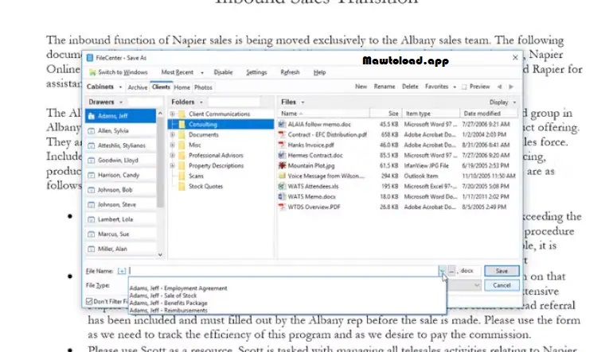Click the WTDS Overview.PDF file icon
Image resolution: width=613 pixels, height=352 pixels.
coord(282,207)
